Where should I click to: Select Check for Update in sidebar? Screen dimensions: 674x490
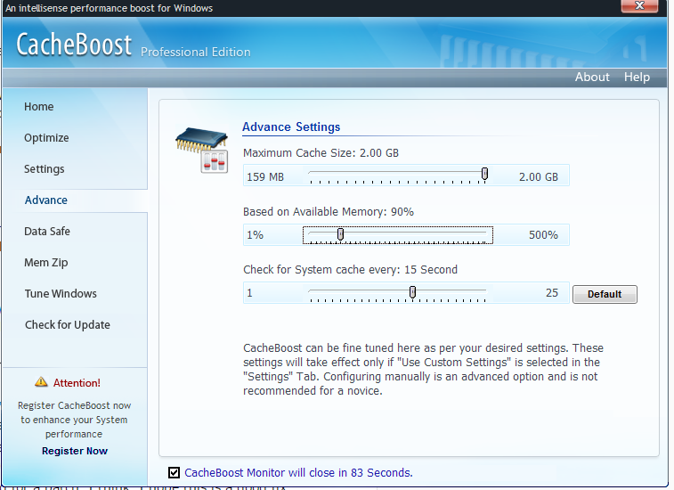click(x=68, y=325)
